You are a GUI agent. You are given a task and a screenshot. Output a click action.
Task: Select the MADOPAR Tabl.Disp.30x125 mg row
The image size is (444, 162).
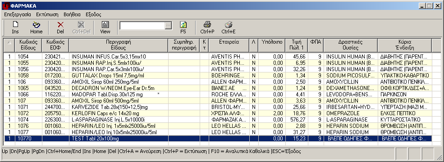[x=218, y=94]
